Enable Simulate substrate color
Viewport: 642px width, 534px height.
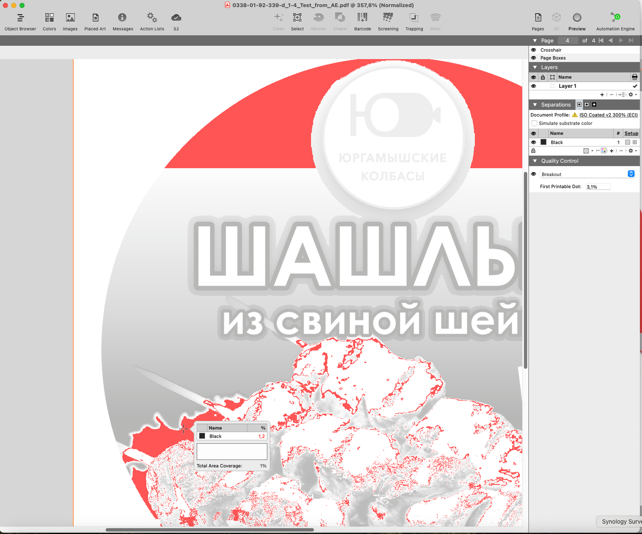coord(534,123)
